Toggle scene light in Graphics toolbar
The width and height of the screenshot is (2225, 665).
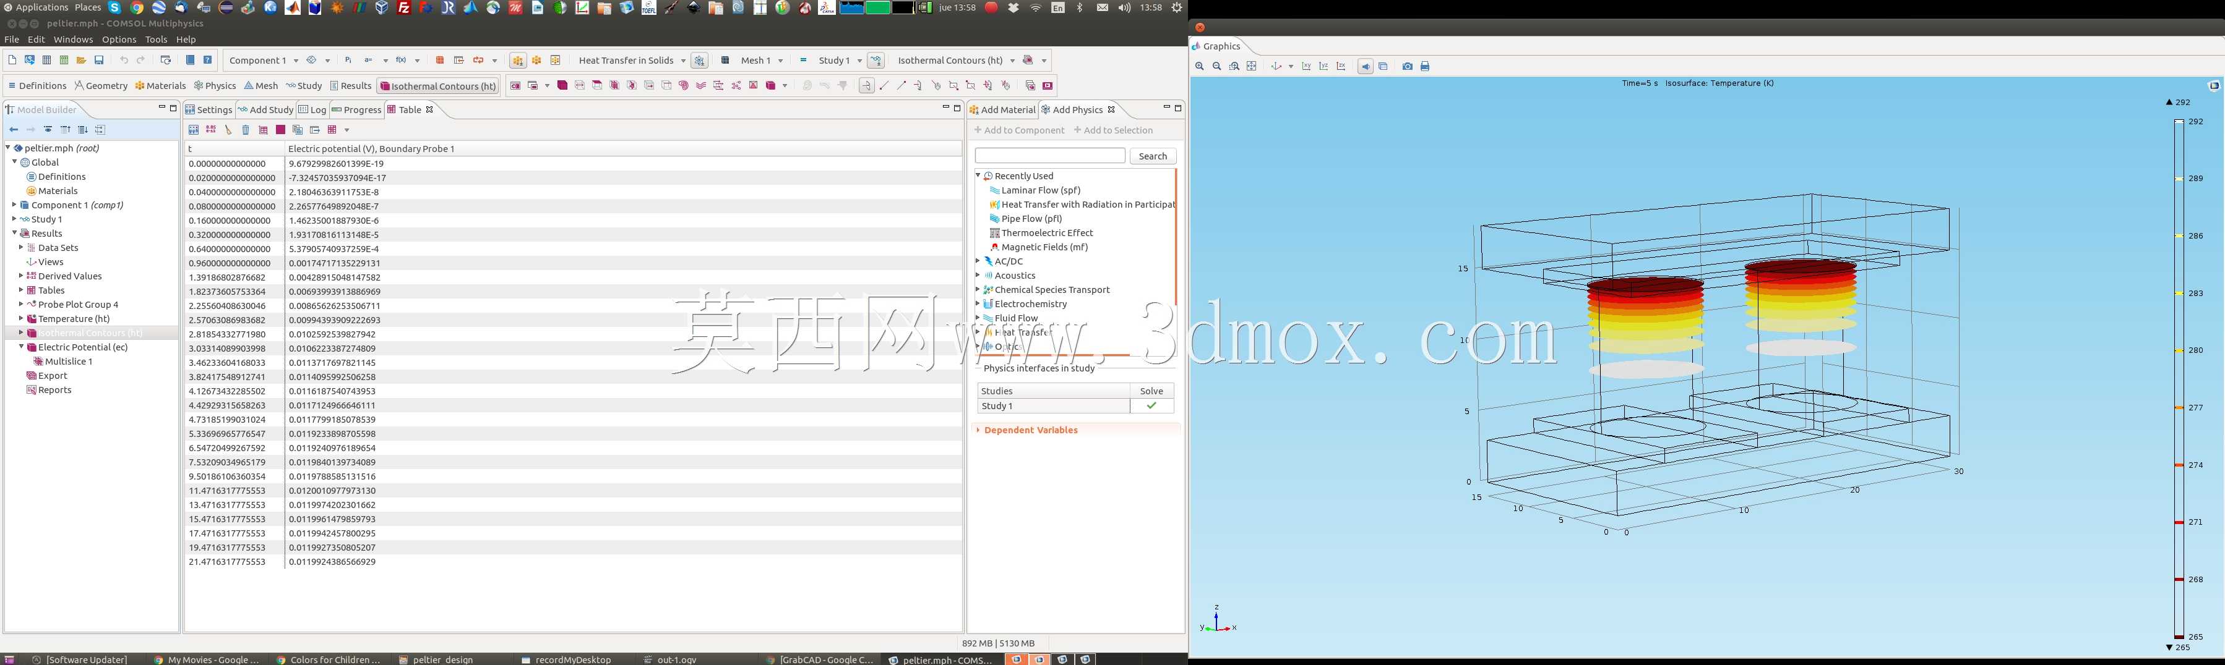click(x=1366, y=66)
